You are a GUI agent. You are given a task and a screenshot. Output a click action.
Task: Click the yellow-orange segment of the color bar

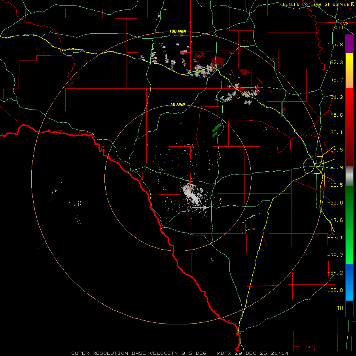click(349, 70)
